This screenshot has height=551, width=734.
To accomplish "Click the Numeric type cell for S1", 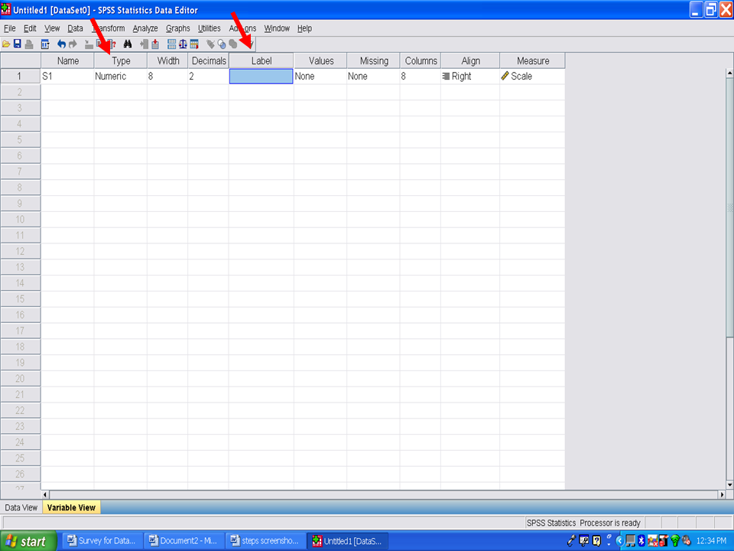I will (x=120, y=77).
